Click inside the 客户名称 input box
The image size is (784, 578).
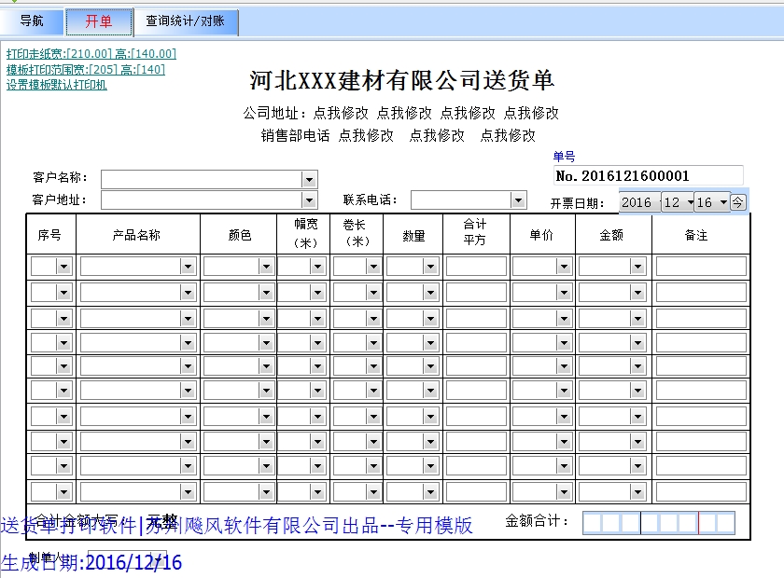(202, 179)
